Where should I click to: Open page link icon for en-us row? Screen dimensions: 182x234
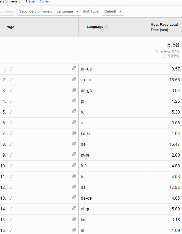74,68
